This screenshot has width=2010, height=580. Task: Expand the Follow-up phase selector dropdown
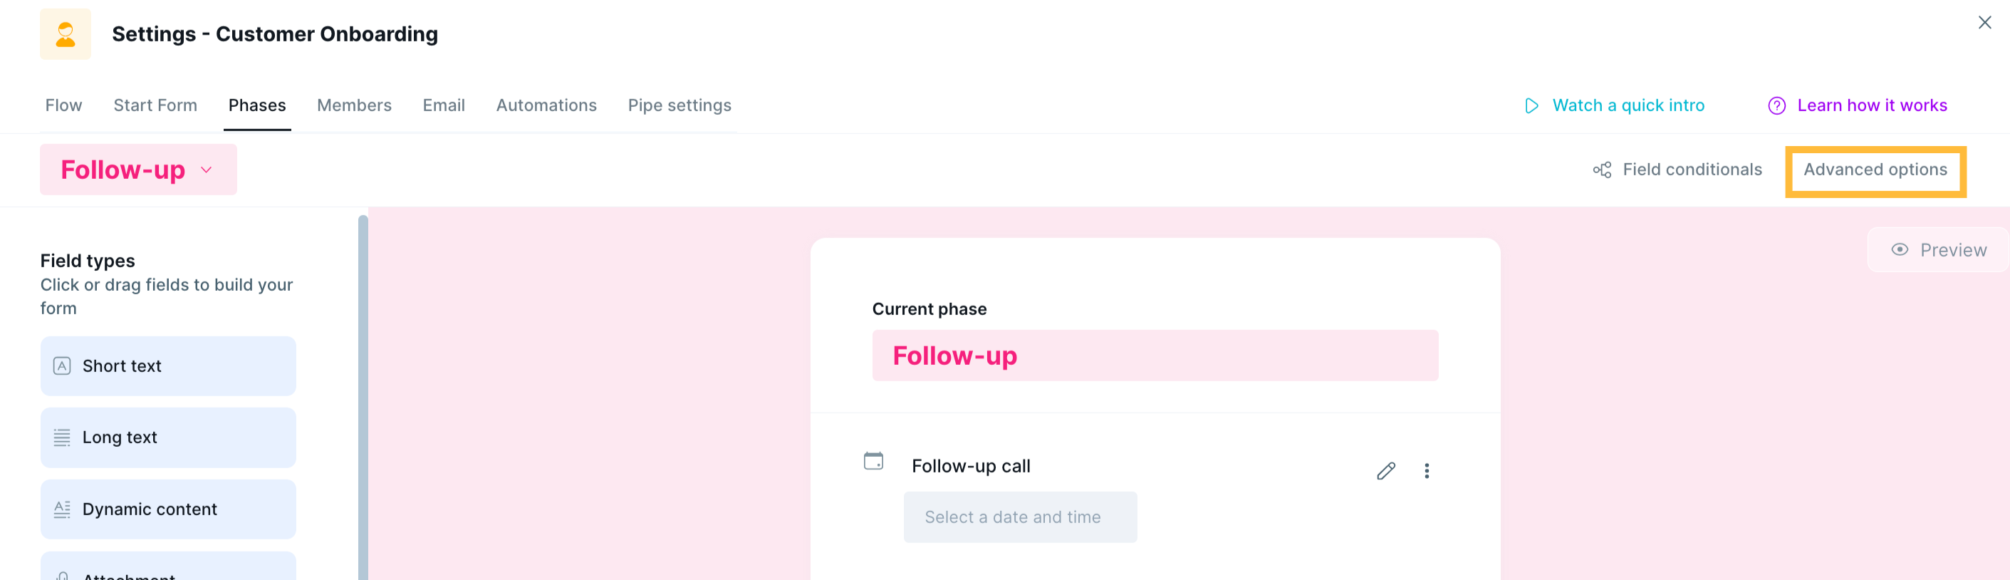(138, 170)
